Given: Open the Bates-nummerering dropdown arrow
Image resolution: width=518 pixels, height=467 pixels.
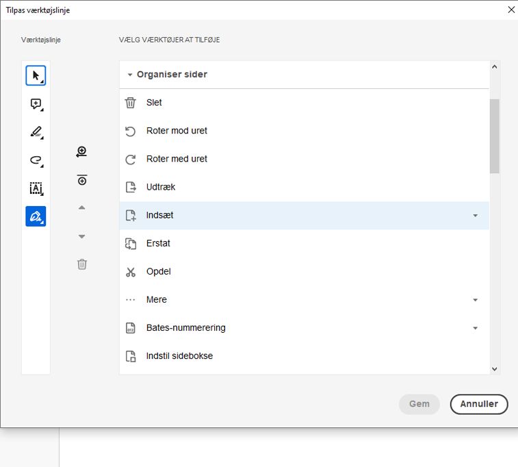Looking at the screenshot, I should tap(476, 328).
